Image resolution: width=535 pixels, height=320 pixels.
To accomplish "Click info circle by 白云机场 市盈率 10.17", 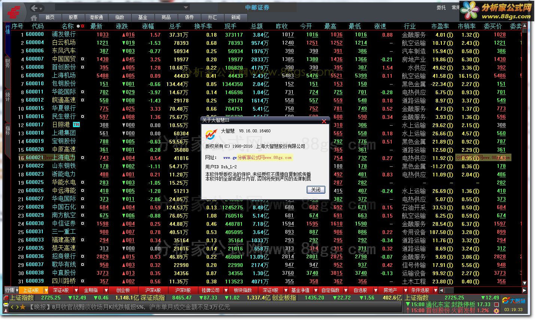I will click(450, 43).
